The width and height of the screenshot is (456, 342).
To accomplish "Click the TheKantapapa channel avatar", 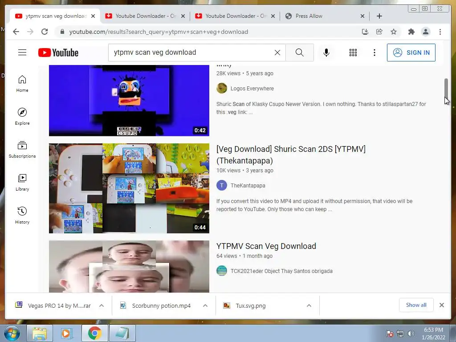I will tap(222, 185).
